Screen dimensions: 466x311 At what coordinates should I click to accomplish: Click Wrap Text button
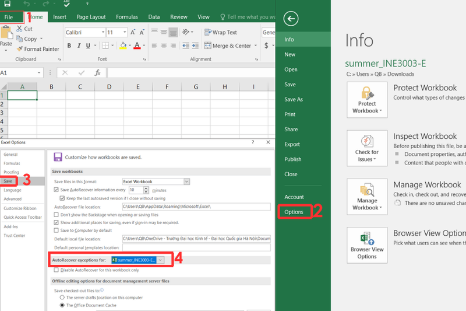tap(221, 32)
